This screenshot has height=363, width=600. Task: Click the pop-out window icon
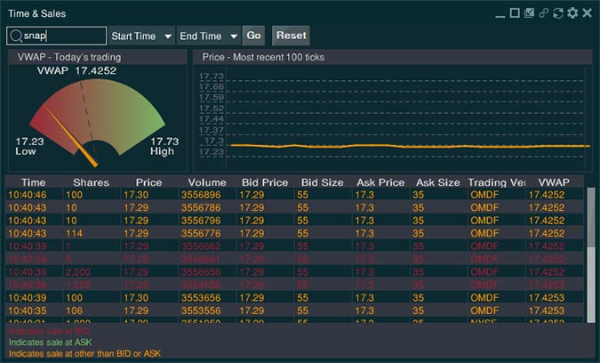530,13
